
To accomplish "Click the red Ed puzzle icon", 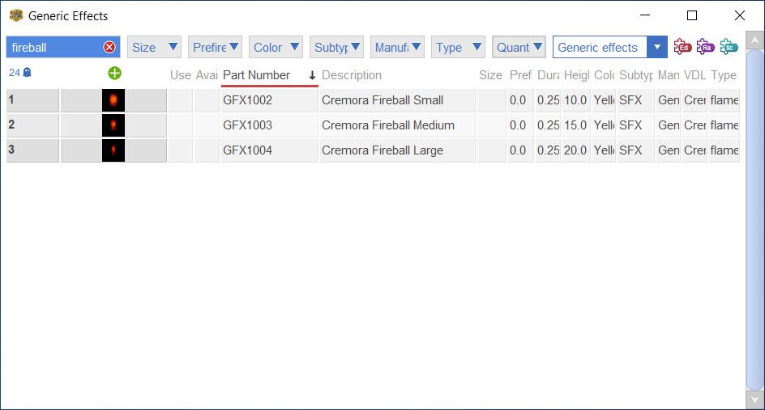I will 682,47.
